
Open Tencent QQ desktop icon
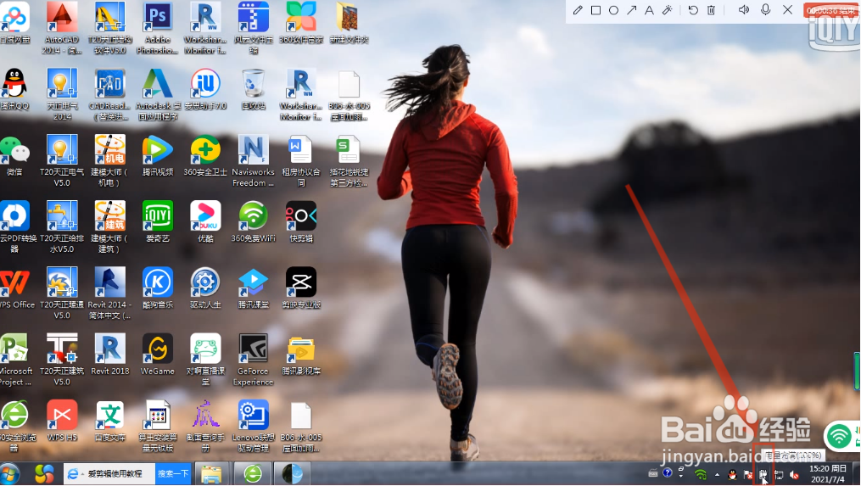[14, 89]
